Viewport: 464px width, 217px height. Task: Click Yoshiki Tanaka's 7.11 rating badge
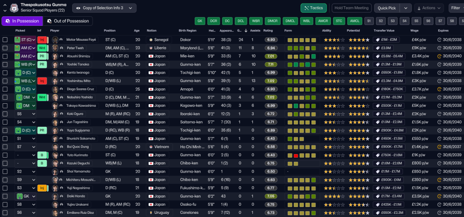(x=271, y=64)
